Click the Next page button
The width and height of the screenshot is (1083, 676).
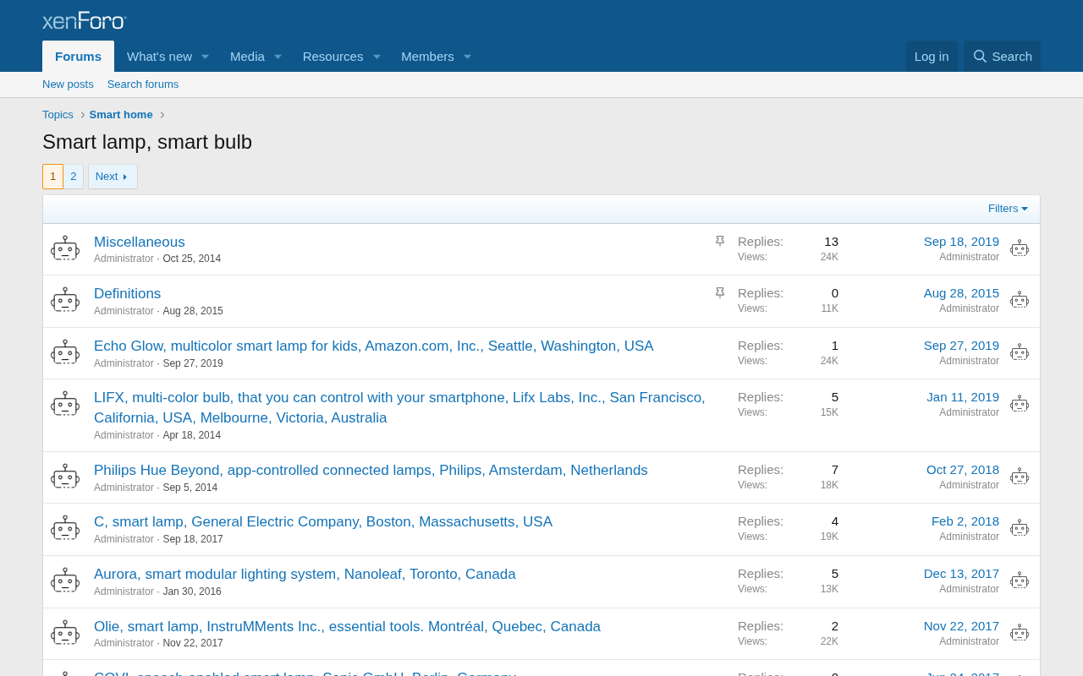(x=113, y=177)
